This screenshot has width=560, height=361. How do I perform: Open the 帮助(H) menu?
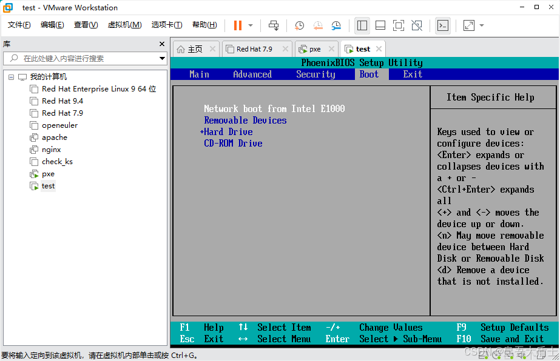tap(204, 25)
